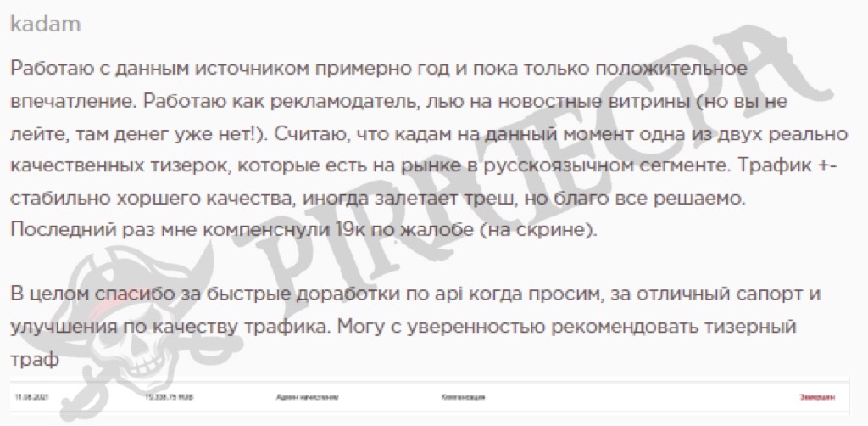Click the "kadam" review title
This screenshot has width=868, height=426.
click(46, 25)
